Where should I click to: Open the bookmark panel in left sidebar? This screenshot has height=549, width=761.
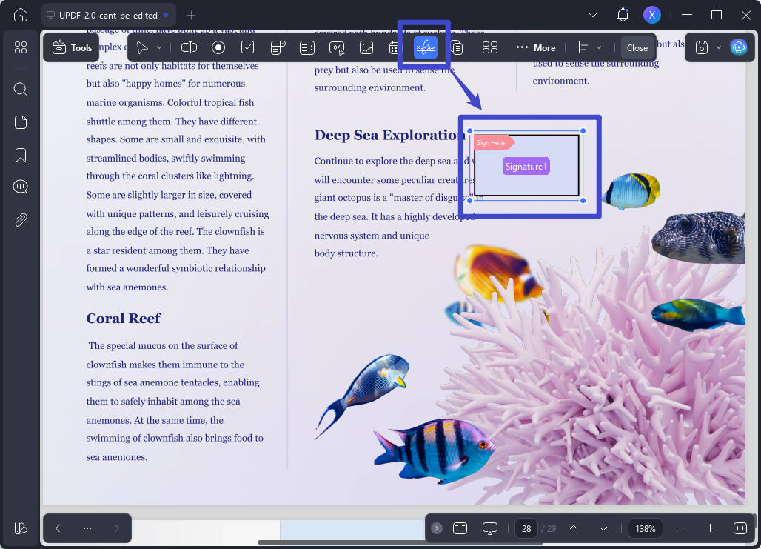click(x=21, y=155)
